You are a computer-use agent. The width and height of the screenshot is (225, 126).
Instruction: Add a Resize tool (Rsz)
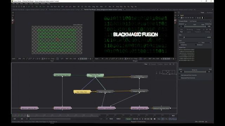pyautogui.click(x=110, y=7)
